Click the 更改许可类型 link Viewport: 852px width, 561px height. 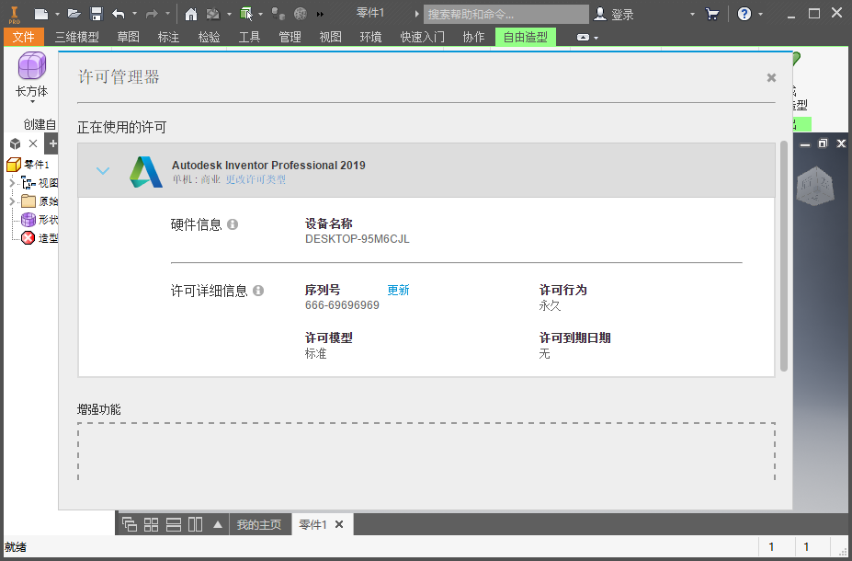click(256, 179)
